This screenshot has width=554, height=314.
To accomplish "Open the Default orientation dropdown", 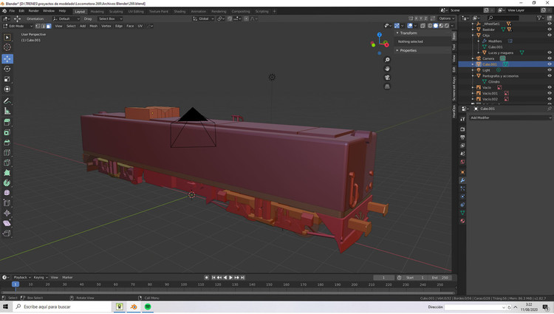I will click(x=66, y=18).
